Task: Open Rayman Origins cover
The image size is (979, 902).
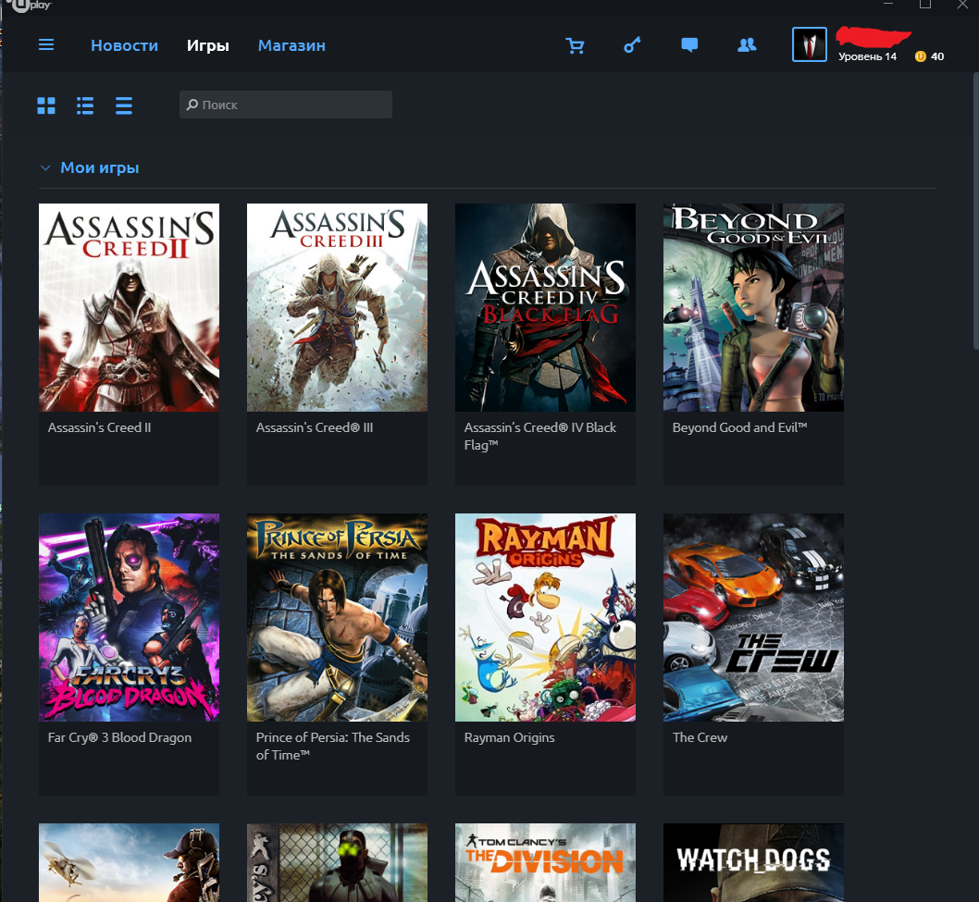Action: 545,617
